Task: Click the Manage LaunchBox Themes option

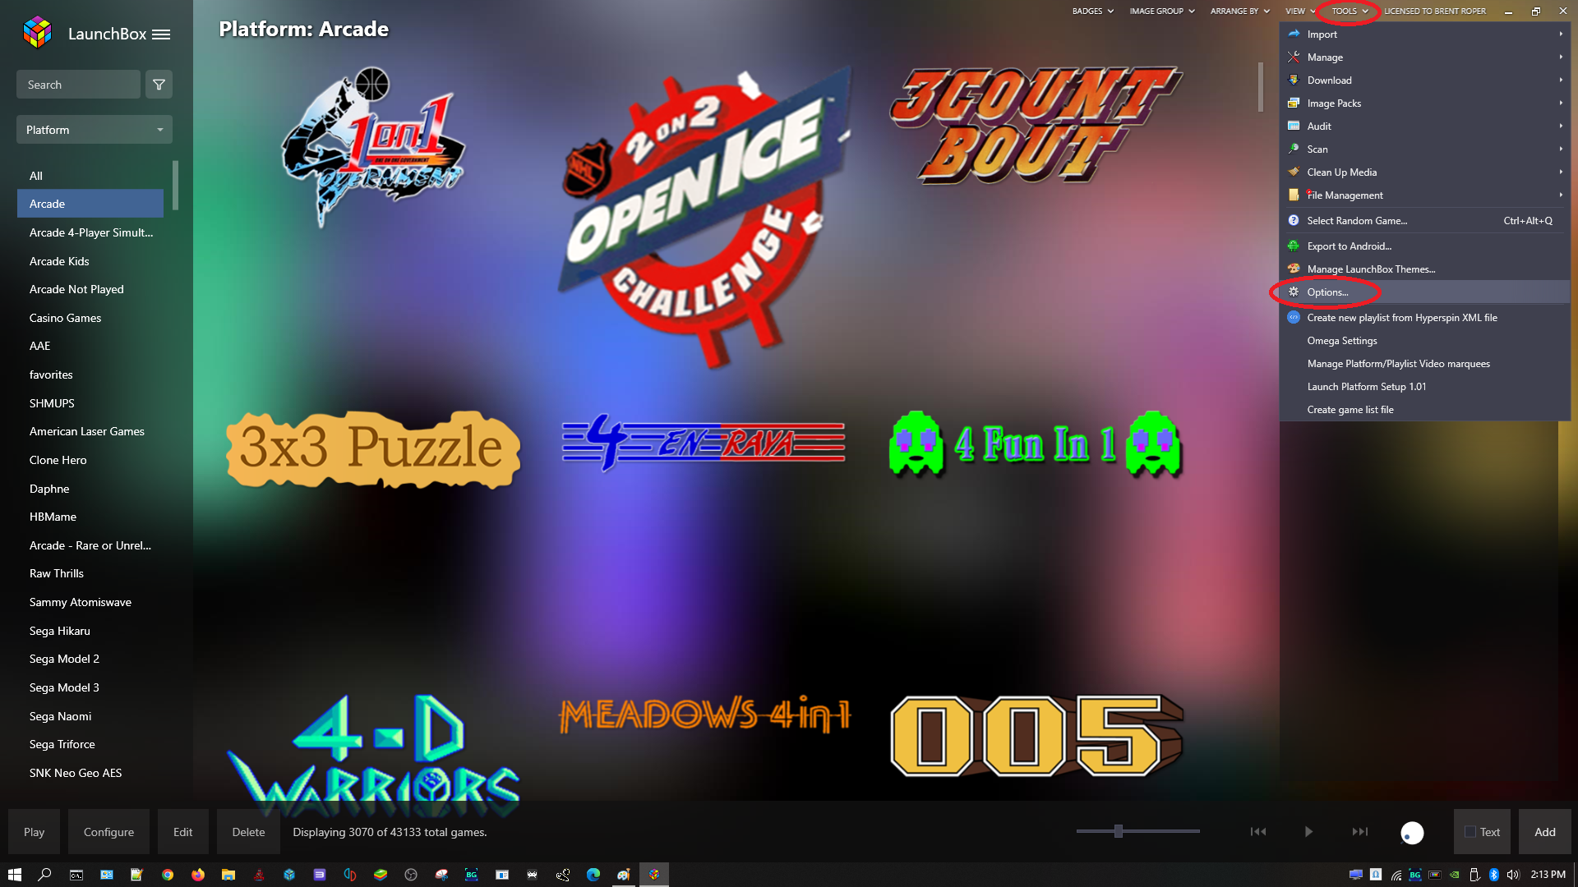Action: coord(1371,269)
